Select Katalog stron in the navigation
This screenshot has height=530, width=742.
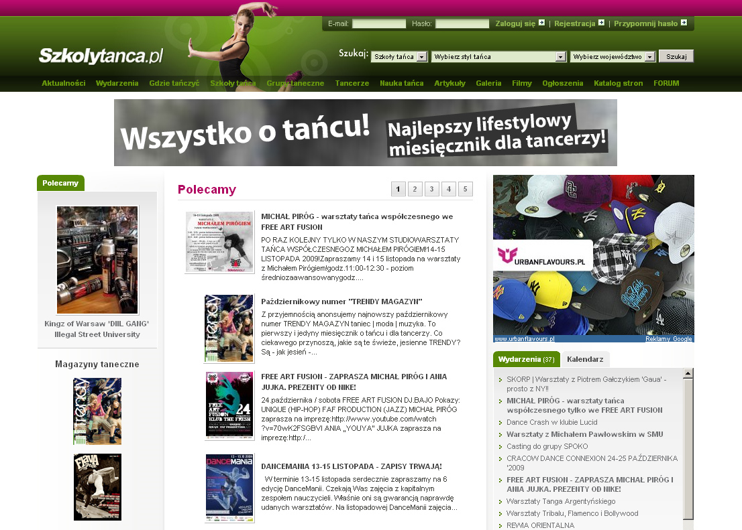pyautogui.click(x=618, y=83)
